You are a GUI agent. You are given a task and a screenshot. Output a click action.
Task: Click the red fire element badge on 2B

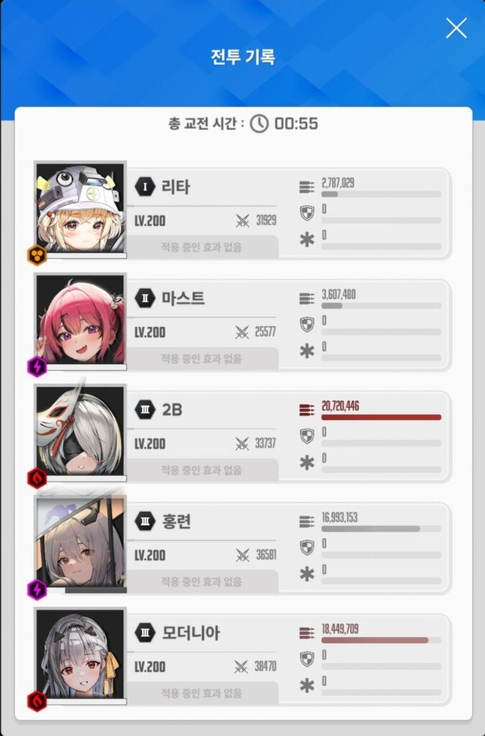tap(37, 478)
